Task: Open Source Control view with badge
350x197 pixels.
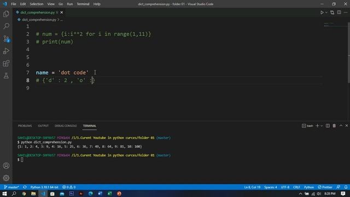Action: coord(6,39)
